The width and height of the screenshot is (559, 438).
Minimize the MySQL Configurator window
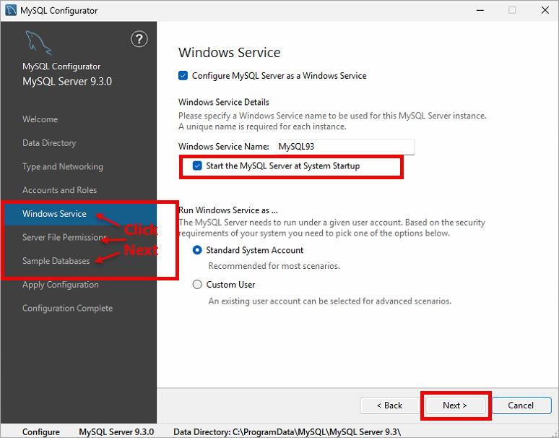point(480,10)
